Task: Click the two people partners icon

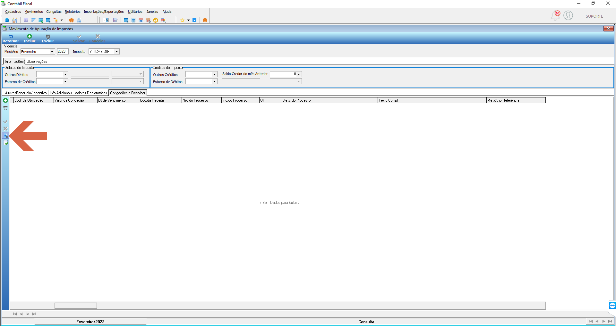Action: click(x=15, y=20)
